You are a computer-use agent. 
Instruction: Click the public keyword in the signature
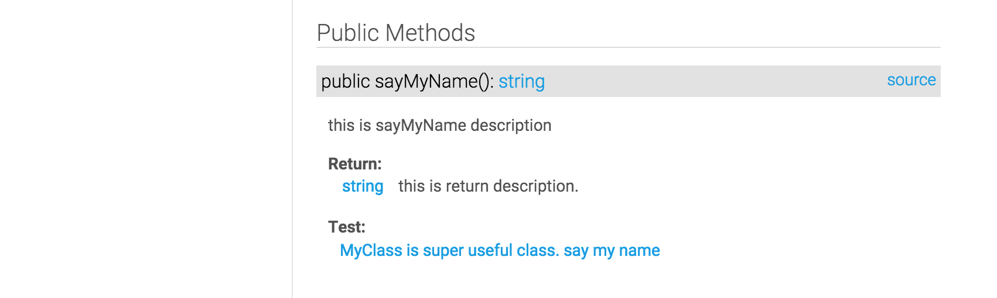click(x=345, y=81)
